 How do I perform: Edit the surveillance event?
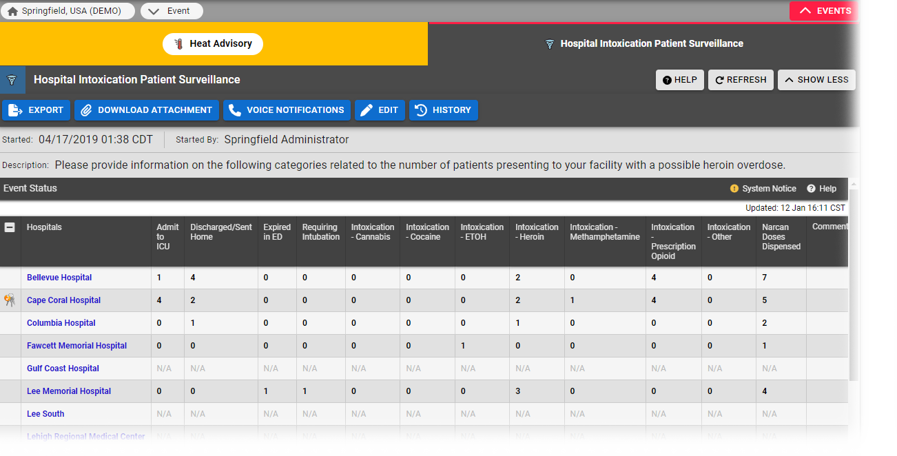(379, 110)
